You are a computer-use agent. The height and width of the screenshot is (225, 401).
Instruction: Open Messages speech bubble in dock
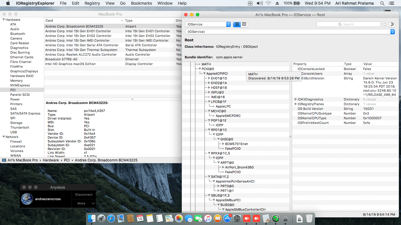(x=188, y=218)
